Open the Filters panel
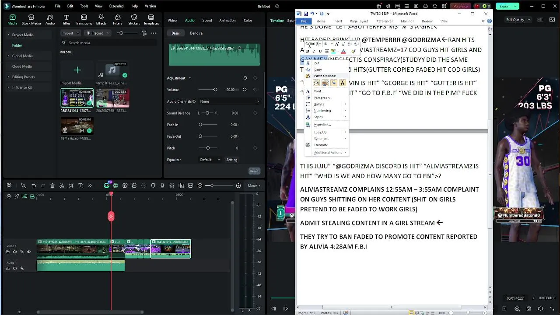560x315 pixels. click(x=117, y=20)
